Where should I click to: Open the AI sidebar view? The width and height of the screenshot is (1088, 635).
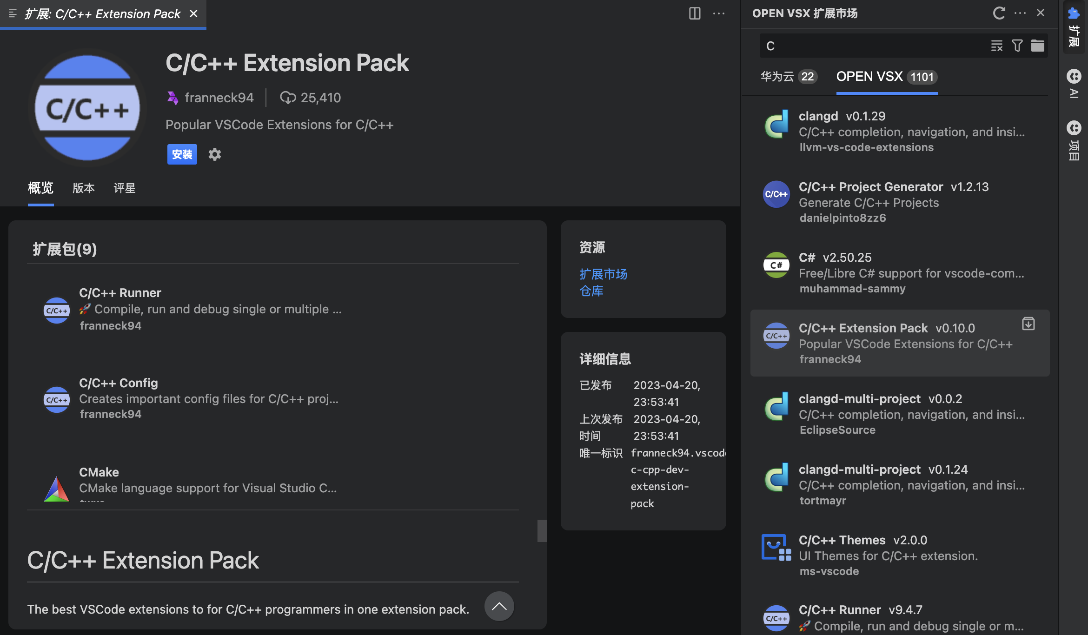click(1074, 85)
